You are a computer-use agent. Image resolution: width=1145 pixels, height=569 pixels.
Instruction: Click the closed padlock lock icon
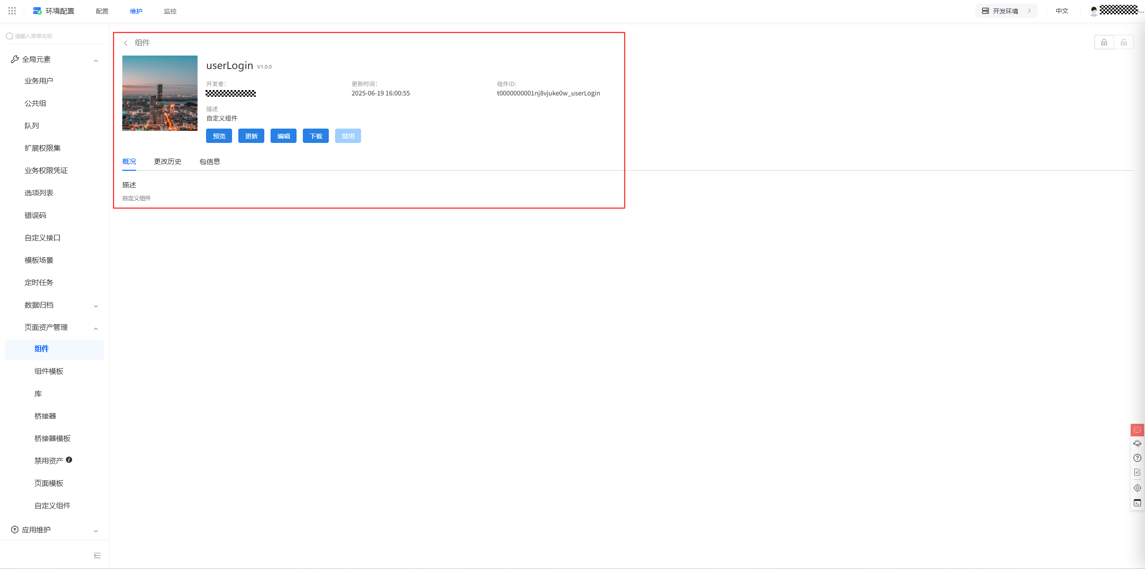coord(1104,43)
